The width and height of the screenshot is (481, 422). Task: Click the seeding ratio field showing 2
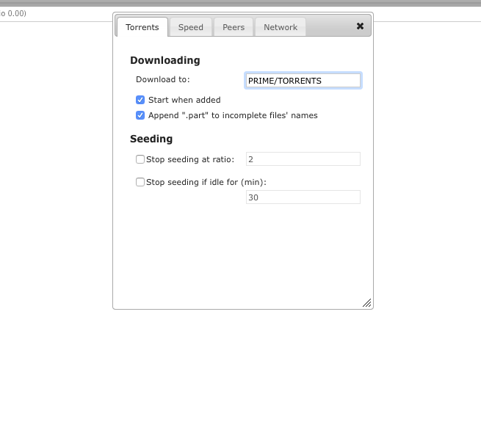303,159
